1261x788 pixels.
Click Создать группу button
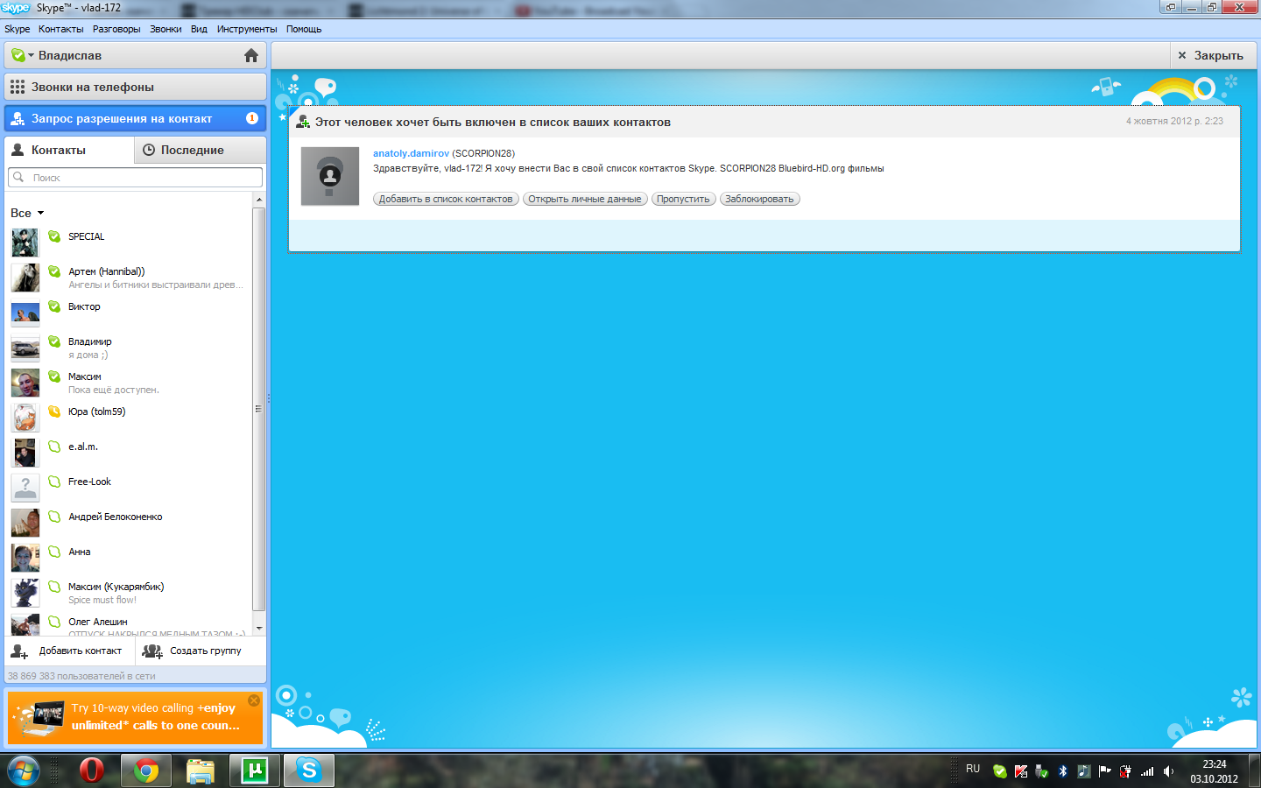(201, 651)
